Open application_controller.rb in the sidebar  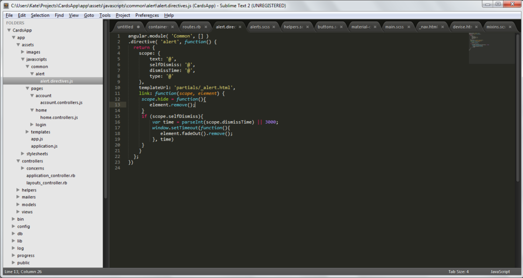(51, 175)
